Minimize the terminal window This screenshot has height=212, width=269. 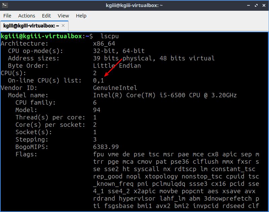pos(248,5)
